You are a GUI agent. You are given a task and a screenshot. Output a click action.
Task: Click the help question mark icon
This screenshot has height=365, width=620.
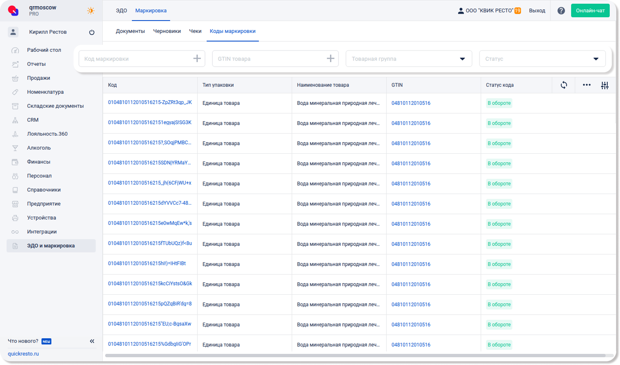[561, 11]
